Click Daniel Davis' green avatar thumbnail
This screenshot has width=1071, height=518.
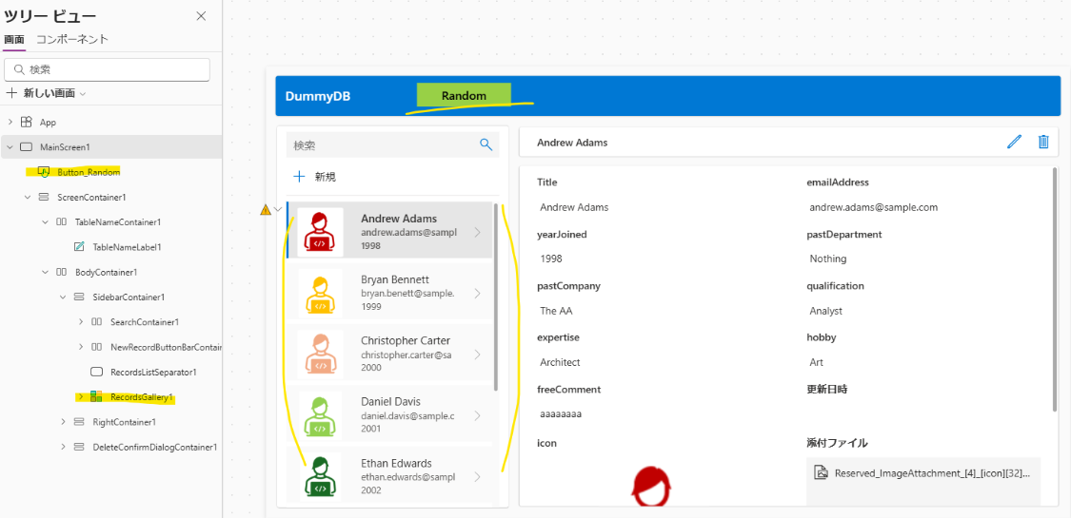point(320,415)
